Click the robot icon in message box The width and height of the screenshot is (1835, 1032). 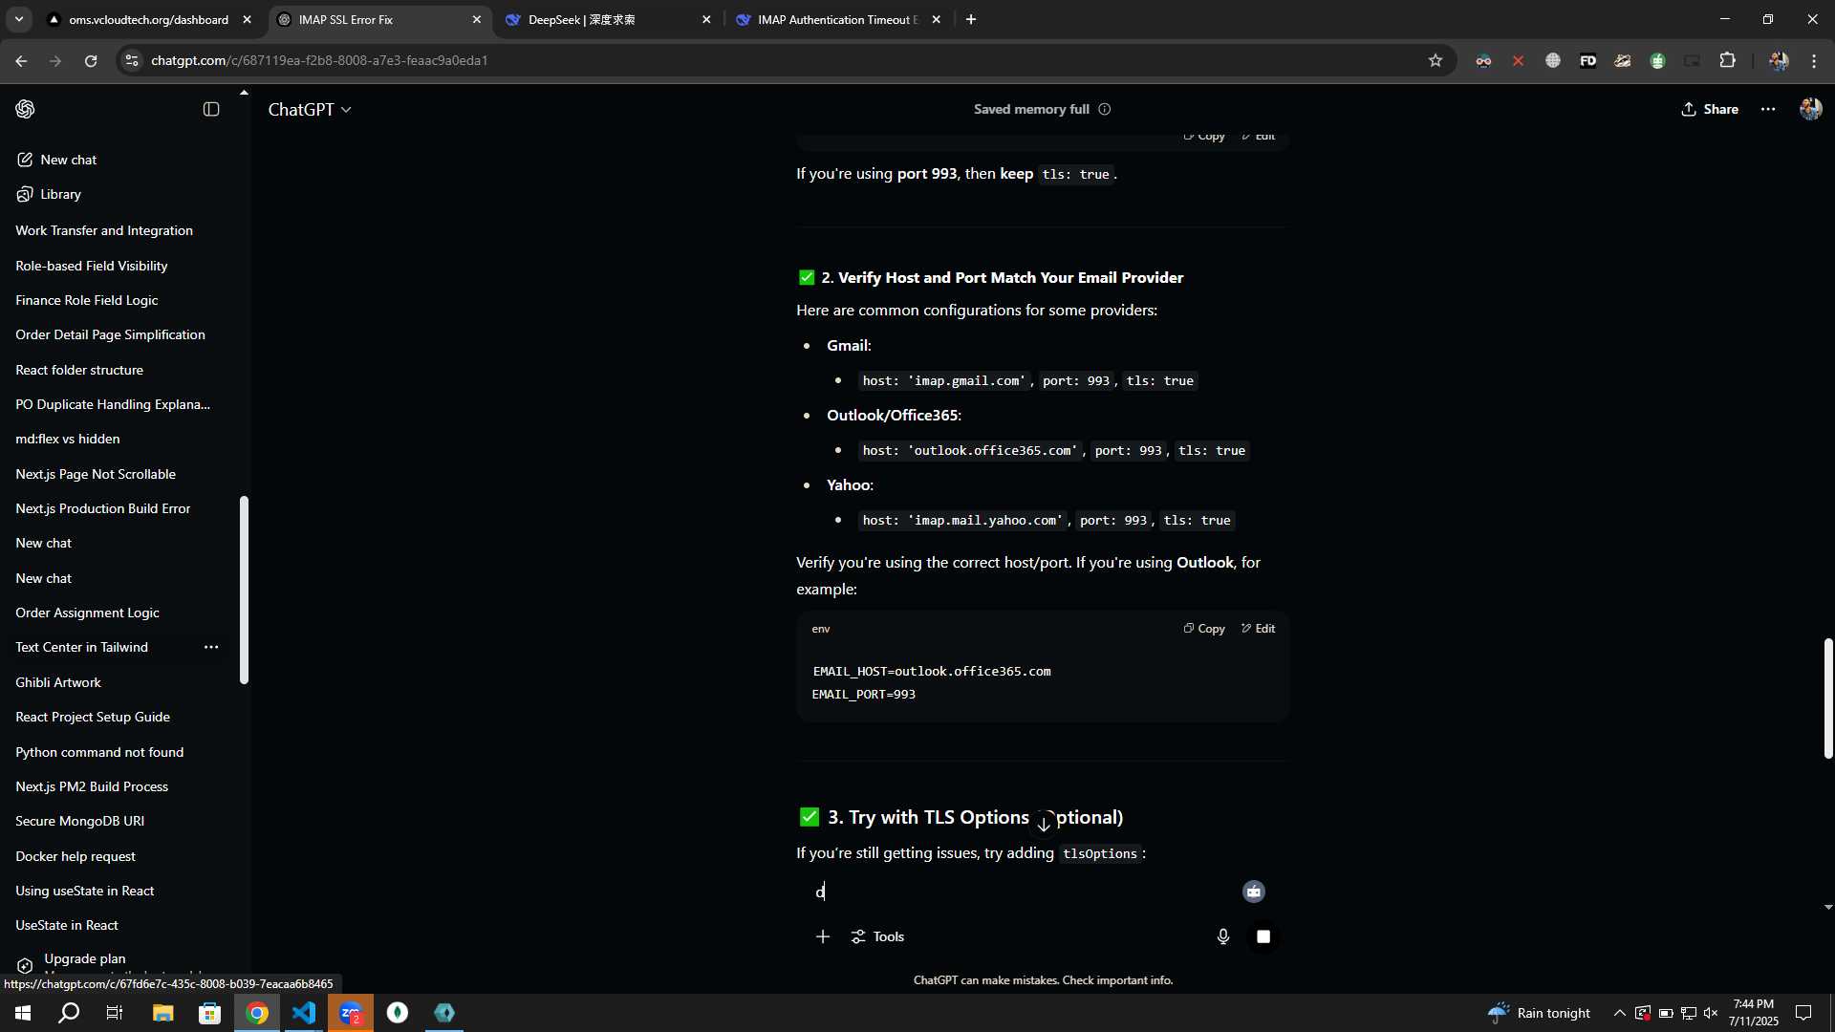tap(1254, 892)
